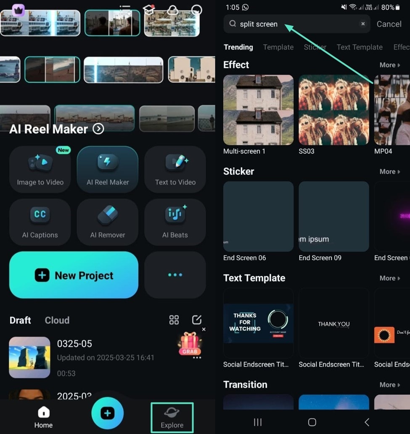
Task: Cancel the search
Action: (x=389, y=24)
